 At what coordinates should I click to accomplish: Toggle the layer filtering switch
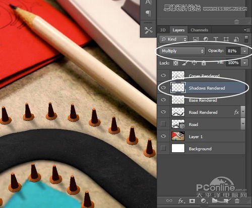246,39
